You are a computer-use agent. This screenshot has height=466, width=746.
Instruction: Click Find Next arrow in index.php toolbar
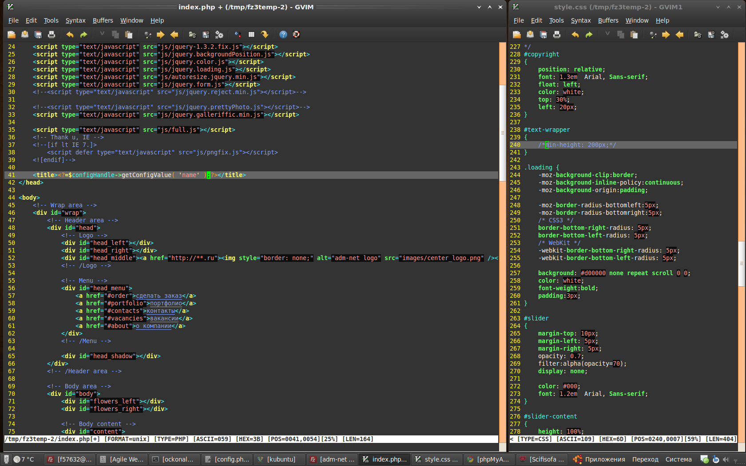161,35
